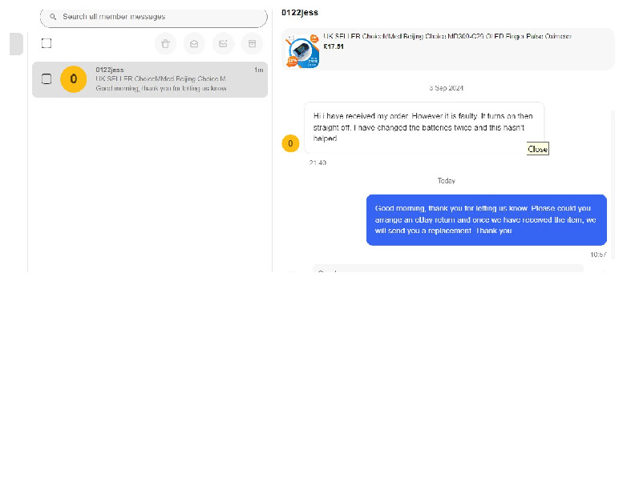Image resolution: width=635 pixels, height=490 pixels.
Task: Click the blue seller reply message bubble
Action: click(x=486, y=219)
